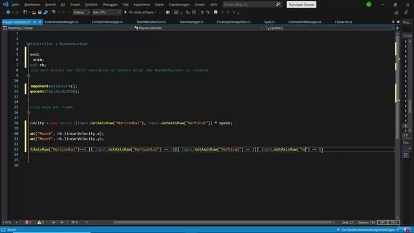This screenshot has width=414, height=233.
Task: Click An Unity anfügen start button
Action: point(140,12)
